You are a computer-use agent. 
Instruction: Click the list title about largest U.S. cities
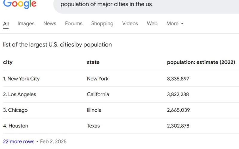(x=57, y=45)
